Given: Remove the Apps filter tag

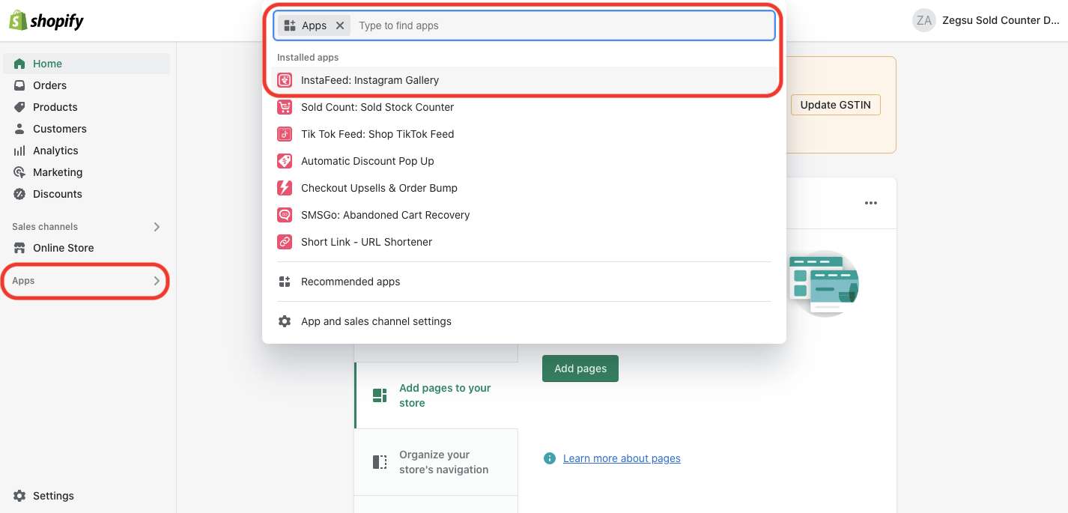Looking at the screenshot, I should [340, 25].
